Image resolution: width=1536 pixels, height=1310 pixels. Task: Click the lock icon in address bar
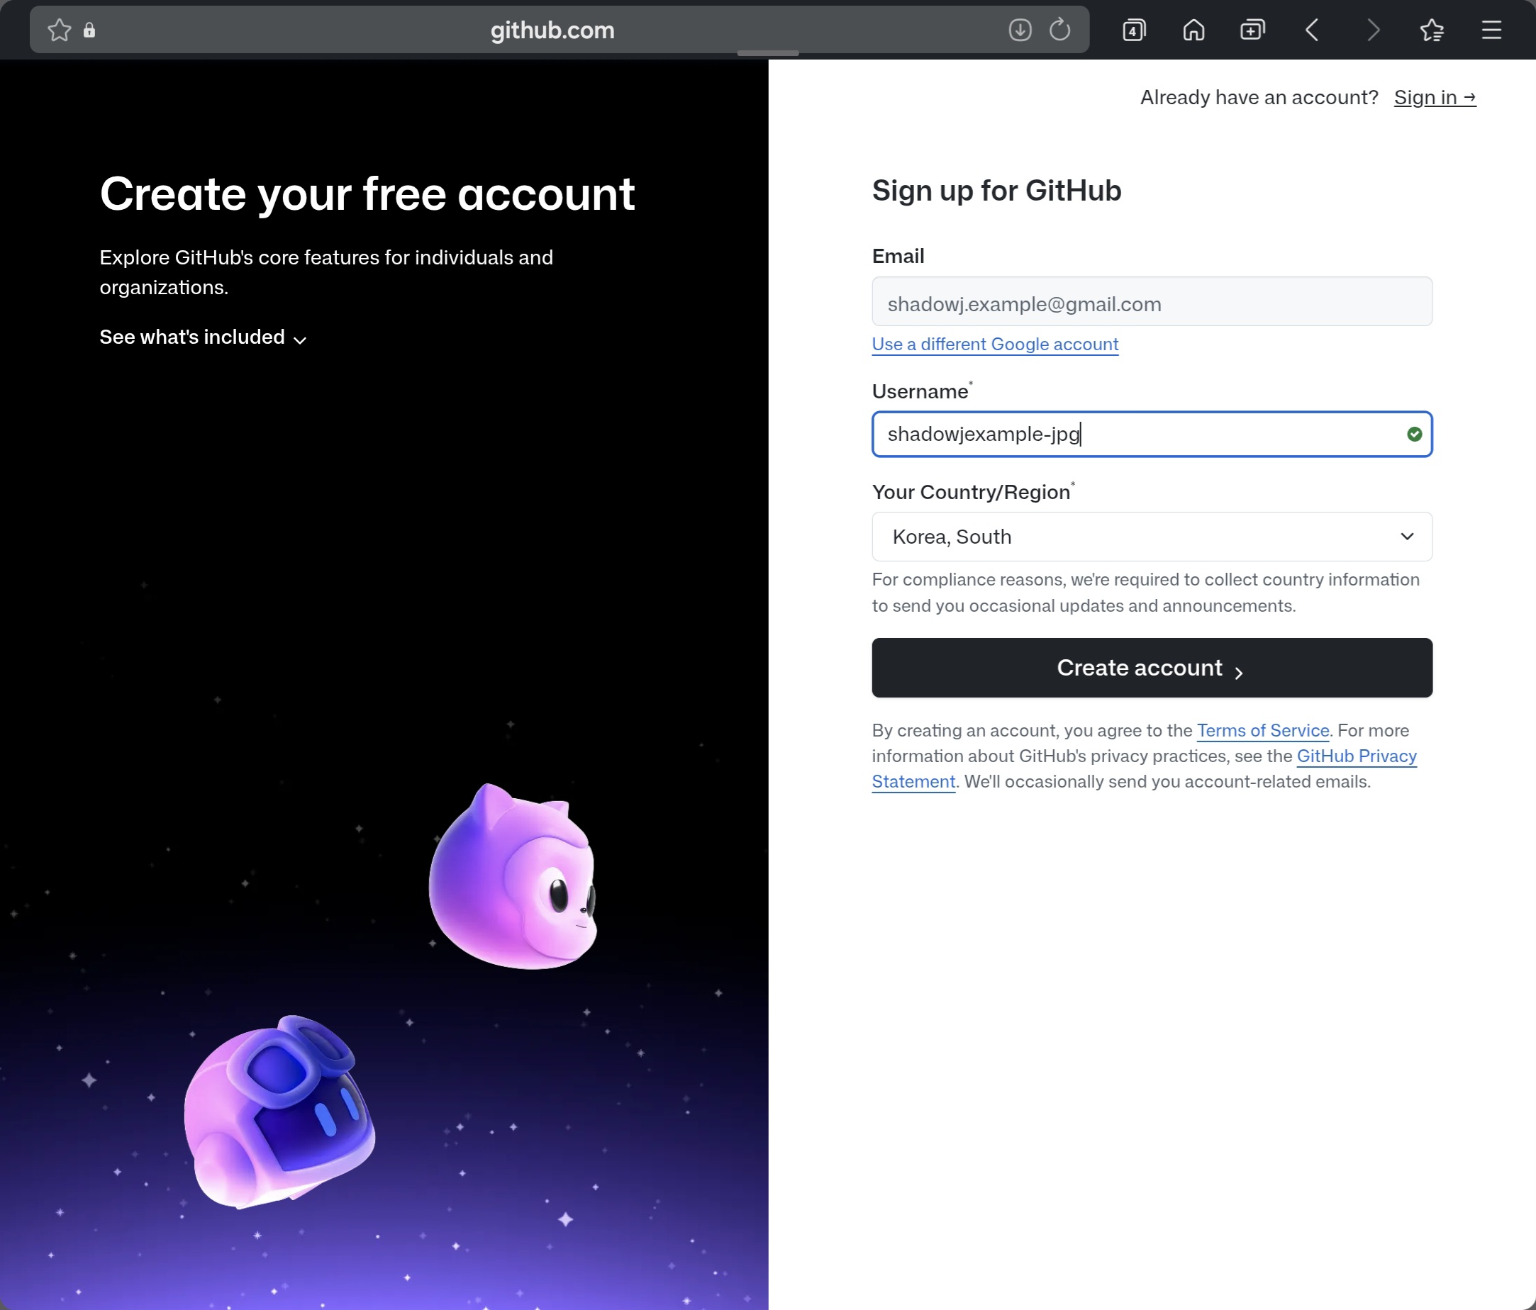(89, 30)
